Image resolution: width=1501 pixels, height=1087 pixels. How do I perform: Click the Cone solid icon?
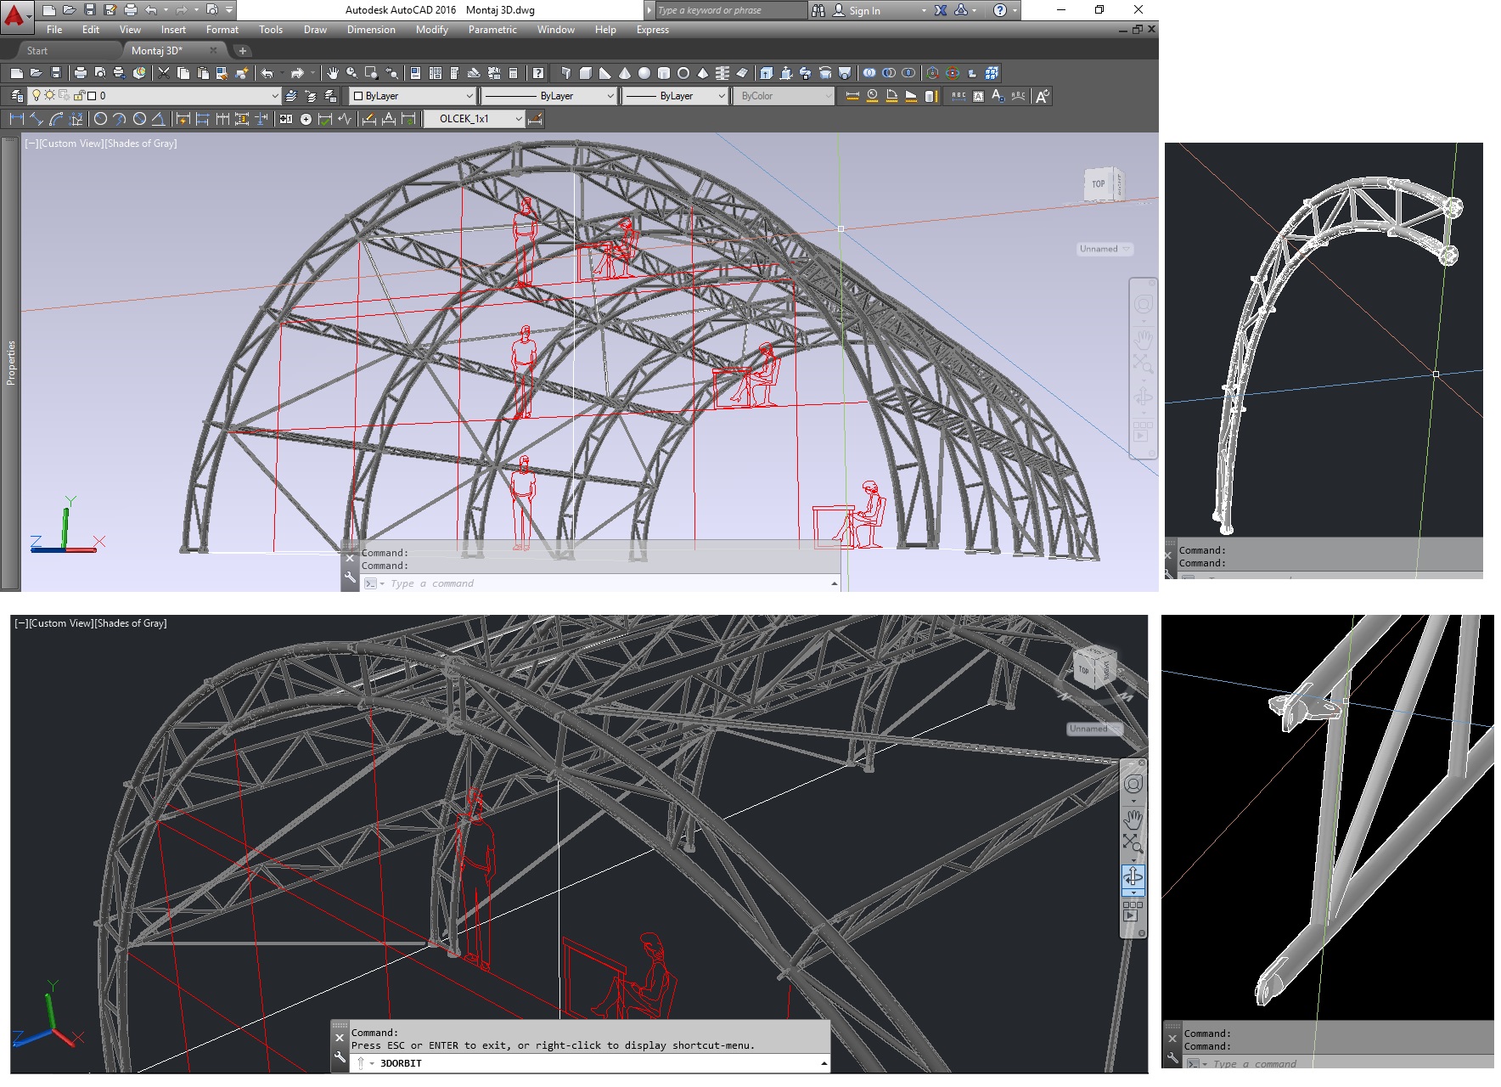(625, 73)
